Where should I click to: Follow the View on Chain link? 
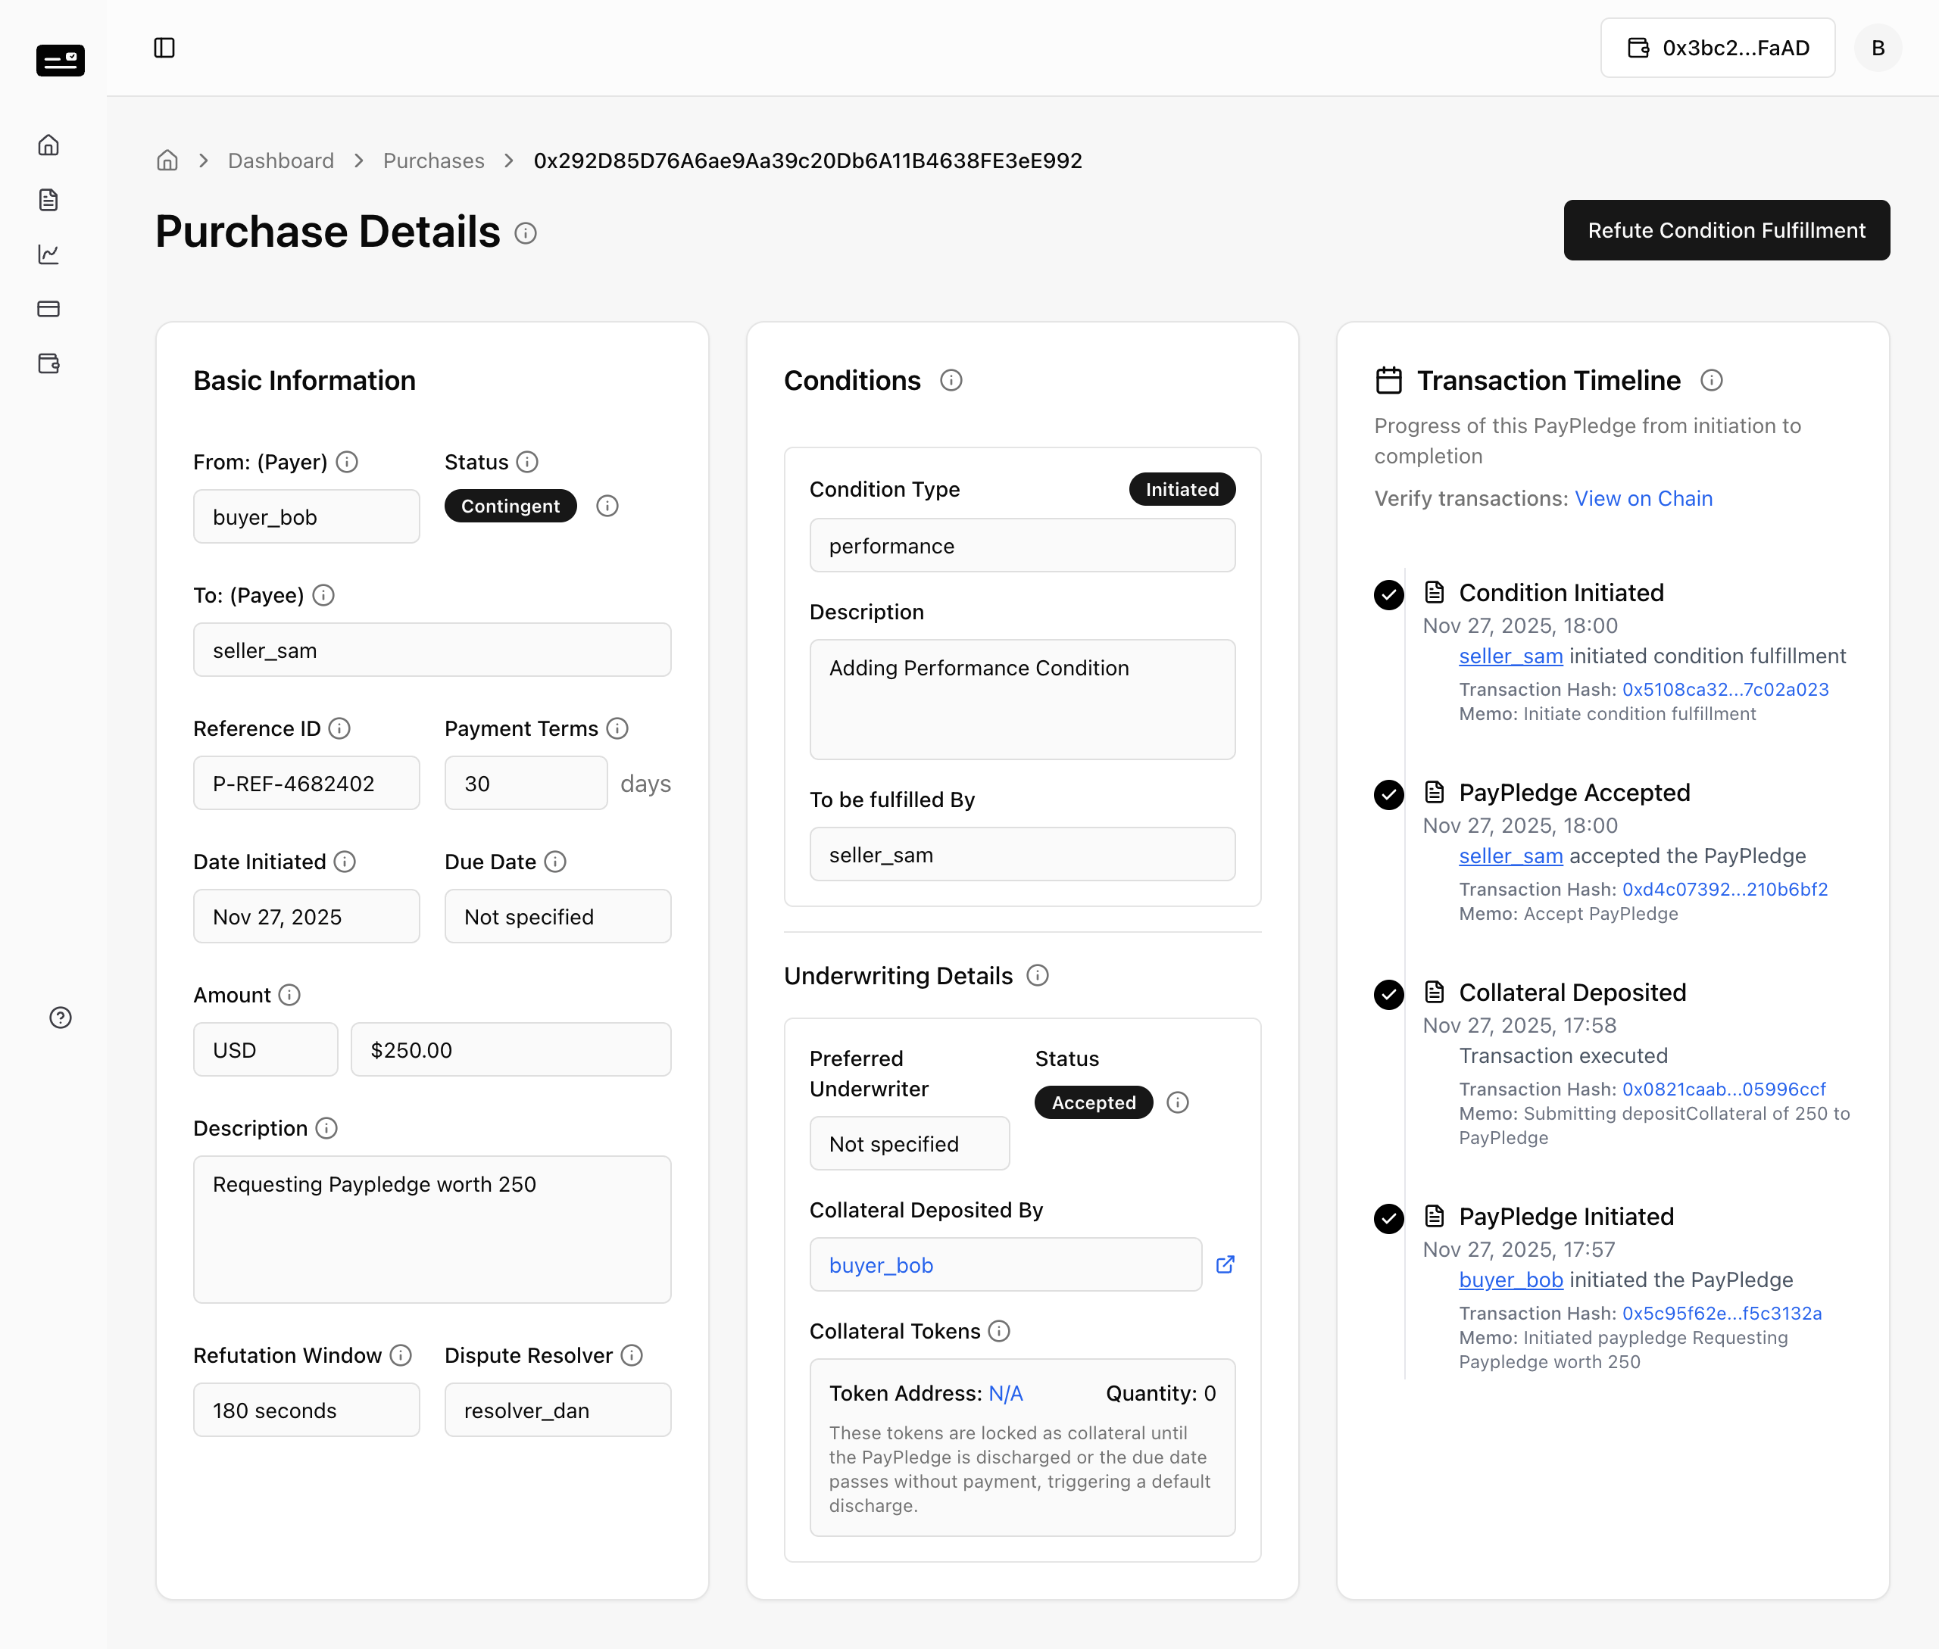coord(1644,498)
